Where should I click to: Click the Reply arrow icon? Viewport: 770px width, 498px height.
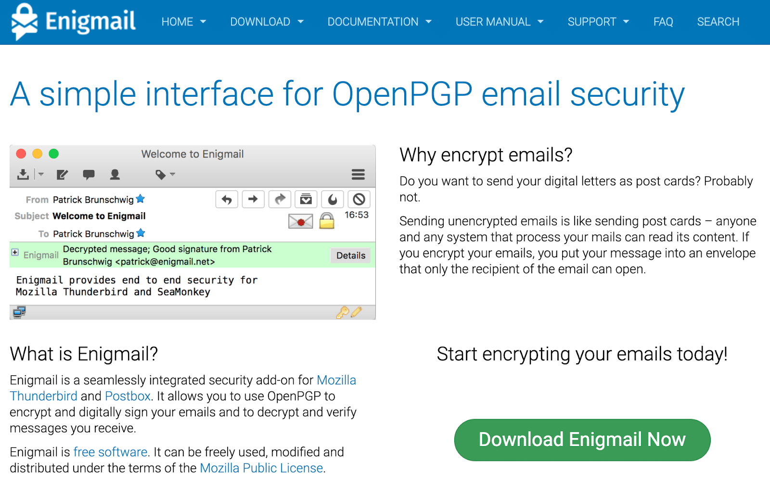point(227,199)
